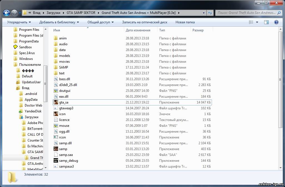285x187 pixels.
Task: Open the Упорядочить menu
Action: pos(19,22)
